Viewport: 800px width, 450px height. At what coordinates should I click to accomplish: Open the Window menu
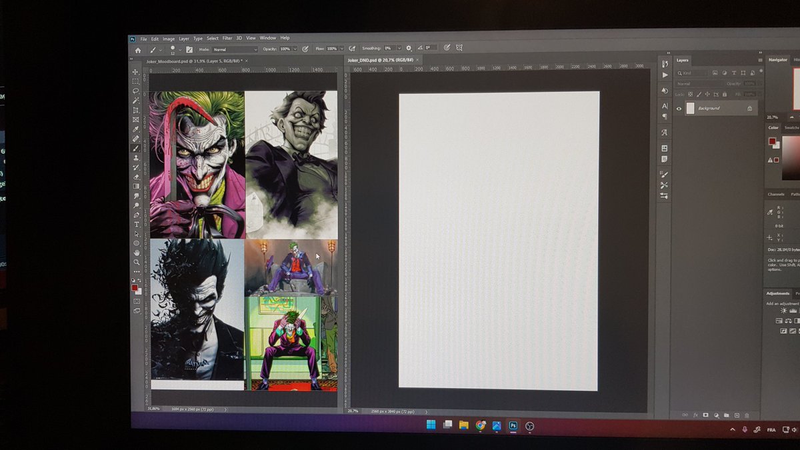point(268,38)
